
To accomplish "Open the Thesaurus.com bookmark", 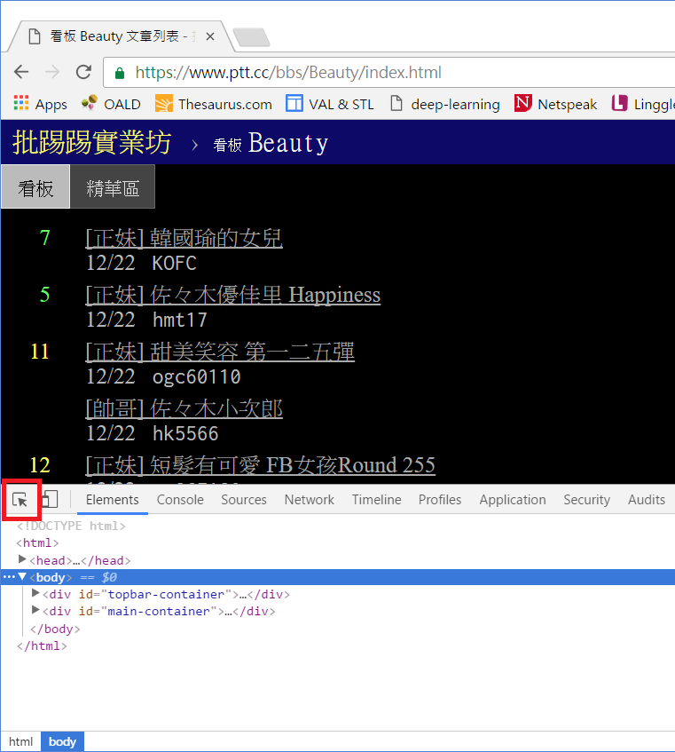I will [213, 104].
